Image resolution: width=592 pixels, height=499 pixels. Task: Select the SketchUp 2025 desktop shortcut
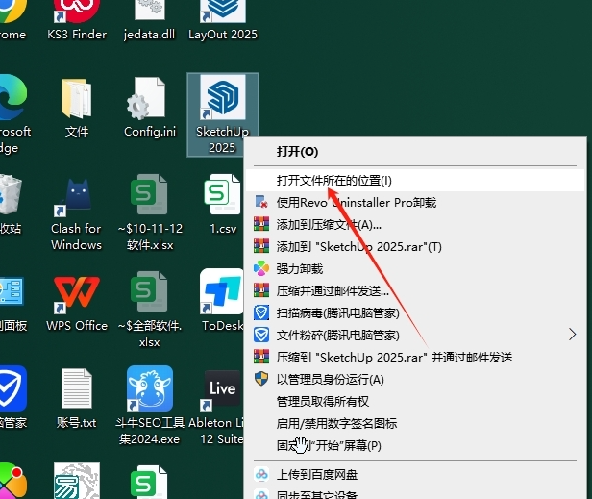tap(223, 114)
